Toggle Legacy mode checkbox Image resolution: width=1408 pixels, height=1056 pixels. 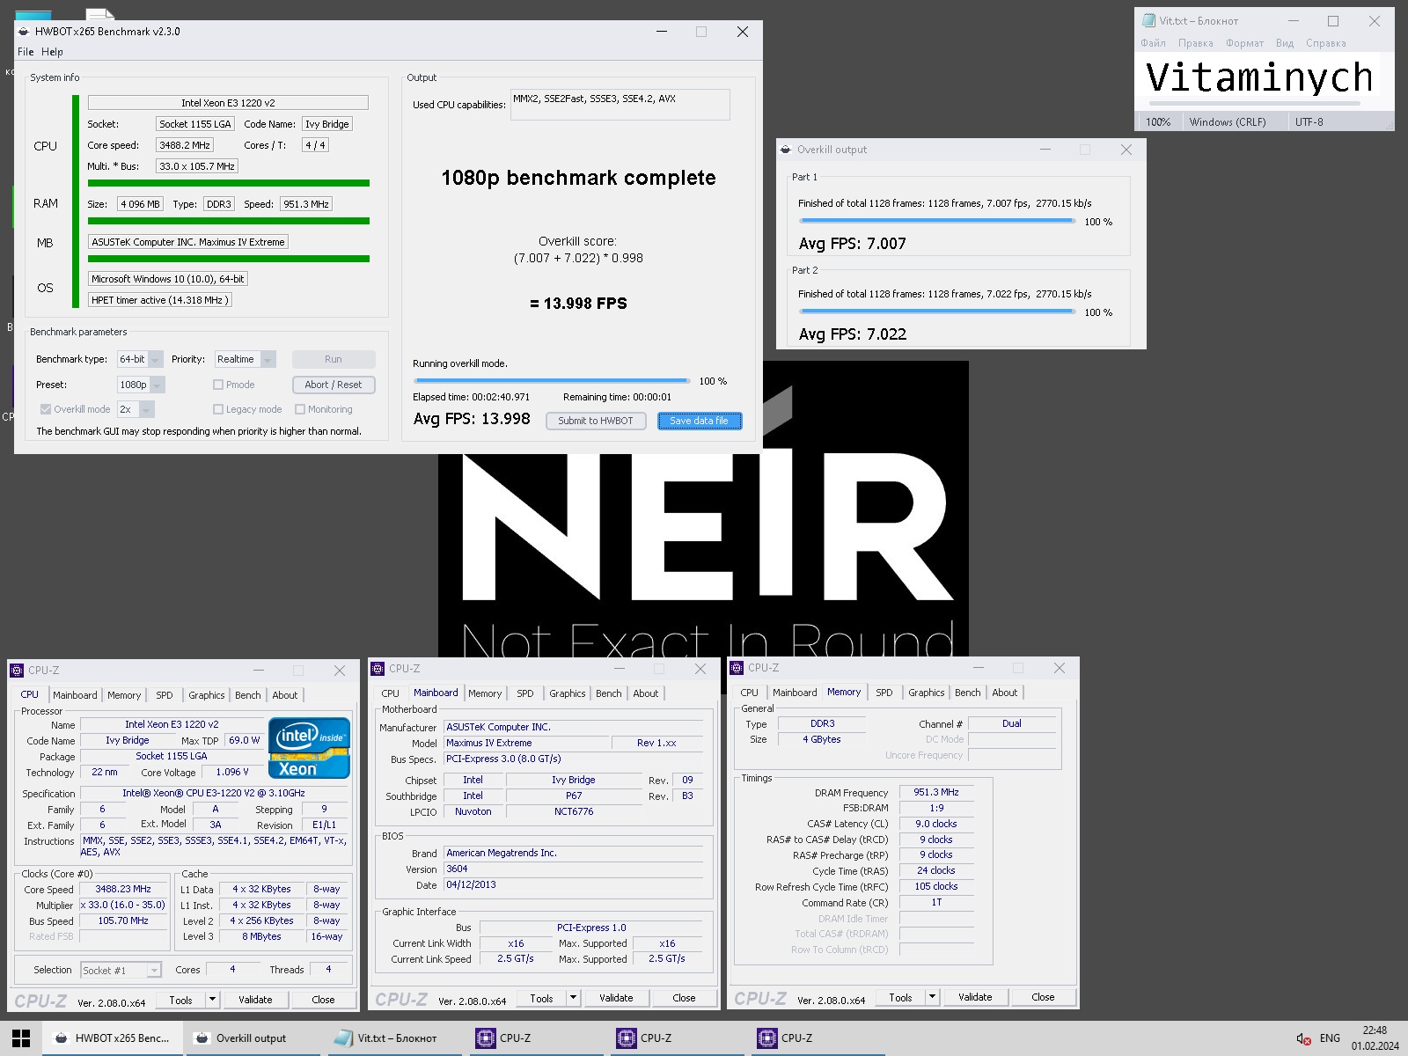click(218, 409)
